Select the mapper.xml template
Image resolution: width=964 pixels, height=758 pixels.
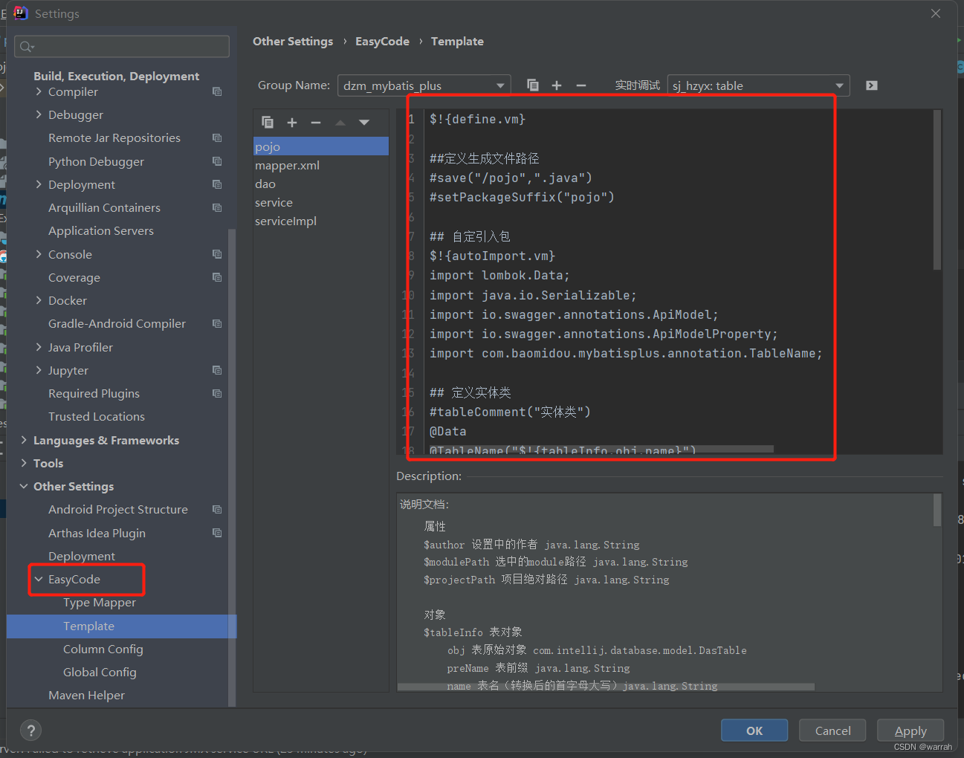(321, 165)
